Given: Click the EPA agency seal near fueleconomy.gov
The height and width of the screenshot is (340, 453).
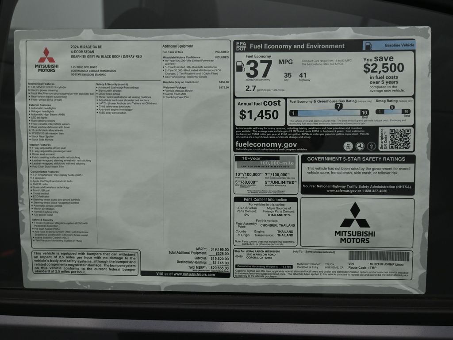Looking at the screenshot, I should [x=348, y=146].
